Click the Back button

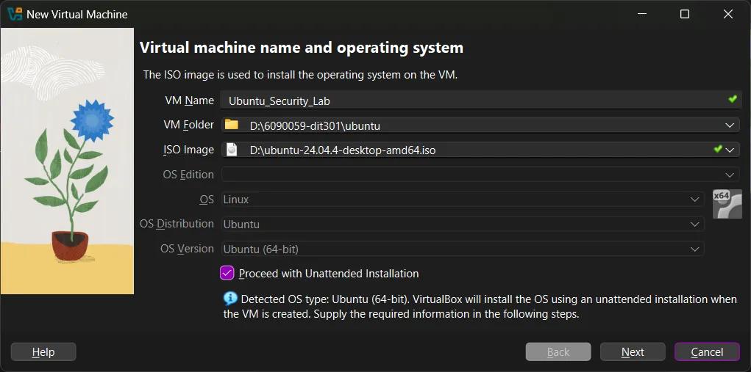pos(558,352)
